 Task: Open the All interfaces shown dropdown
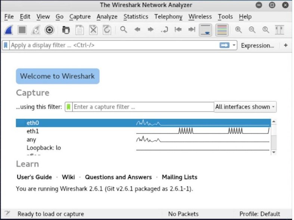(245, 107)
